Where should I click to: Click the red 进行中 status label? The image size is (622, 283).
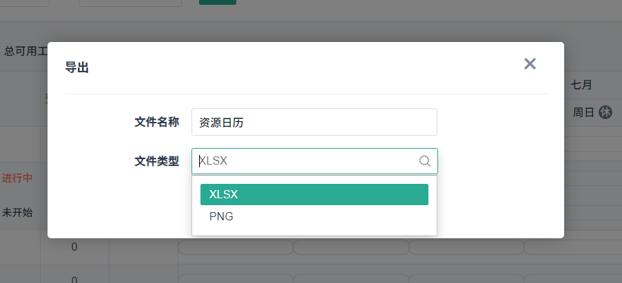(x=17, y=178)
